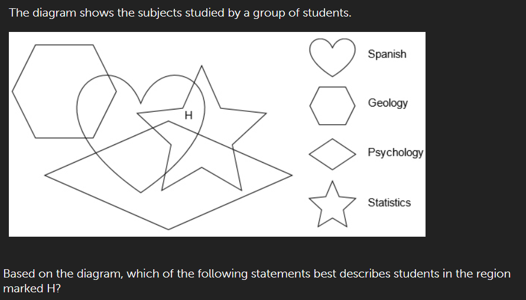
Task: Click the words 'marked H?' in question
Action: tap(32, 289)
